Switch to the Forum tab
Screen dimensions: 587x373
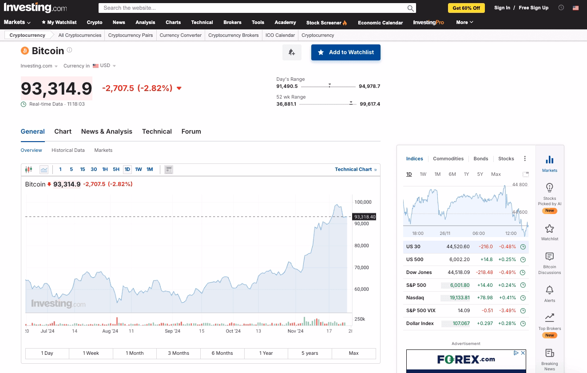click(x=191, y=131)
